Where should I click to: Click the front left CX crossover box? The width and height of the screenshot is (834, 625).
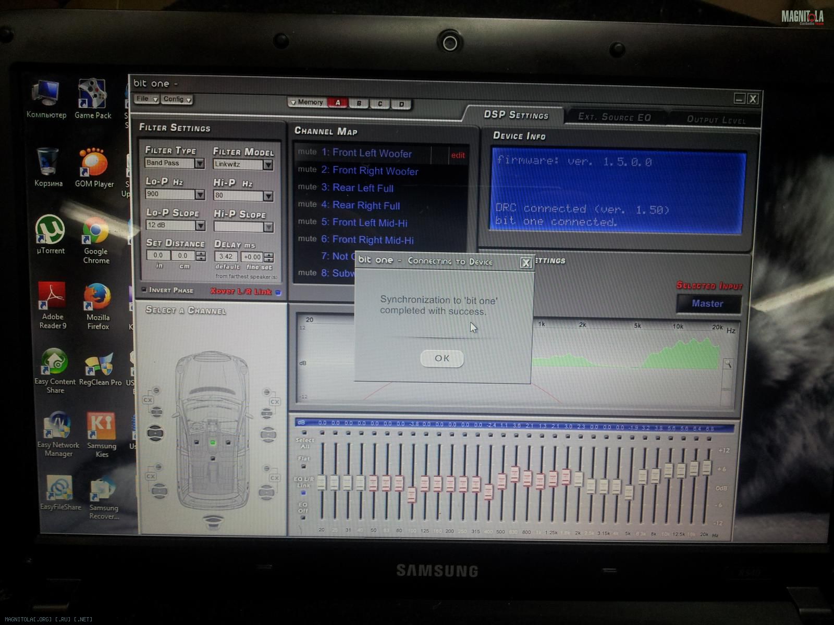tap(148, 400)
